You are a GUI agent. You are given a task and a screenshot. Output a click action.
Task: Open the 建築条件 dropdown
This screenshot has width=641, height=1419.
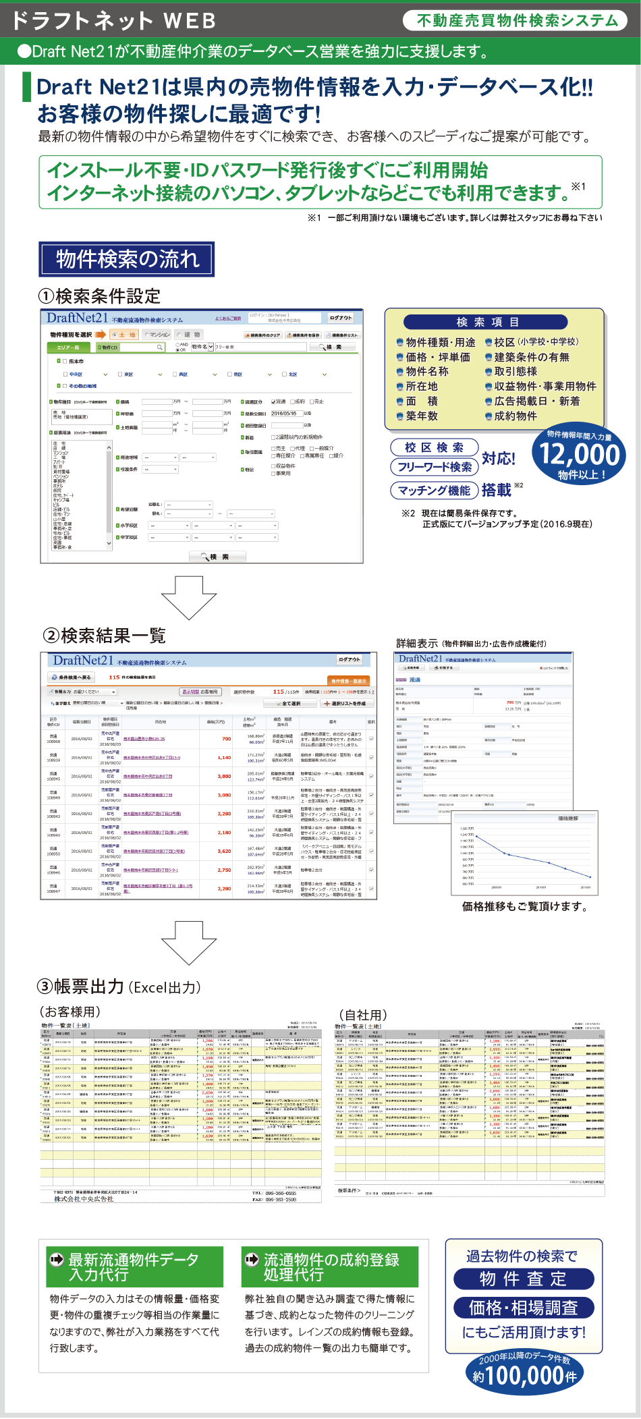(x=160, y=469)
